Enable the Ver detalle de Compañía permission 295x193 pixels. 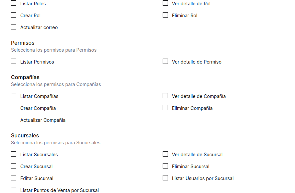[165, 96]
